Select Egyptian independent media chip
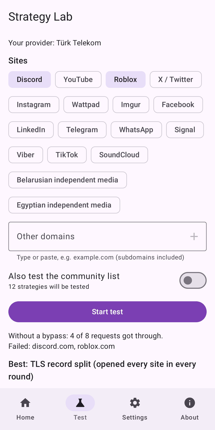Image resolution: width=215 pixels, height=430 pixels. point(64,205)
